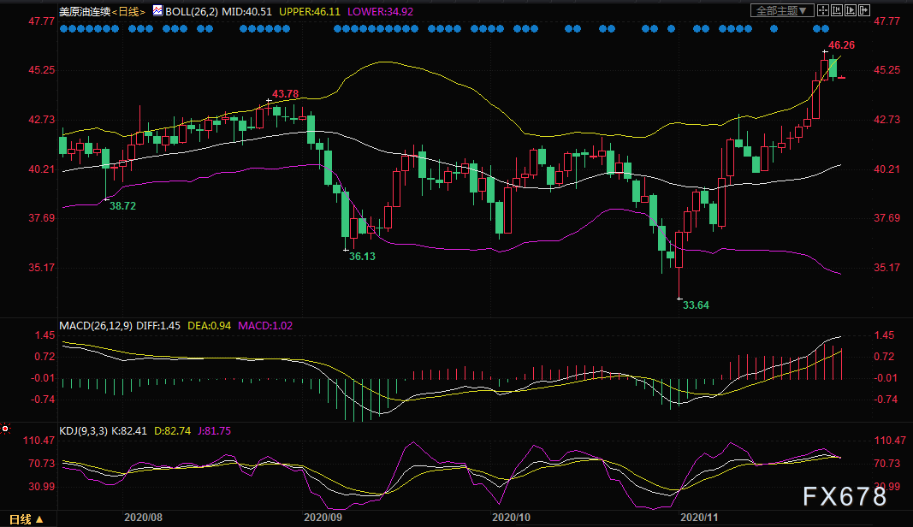Image resolution: width=913 pixels, height=527 pixels.
Task: Click the 36.13 low price marker
Action: (362, 256)
